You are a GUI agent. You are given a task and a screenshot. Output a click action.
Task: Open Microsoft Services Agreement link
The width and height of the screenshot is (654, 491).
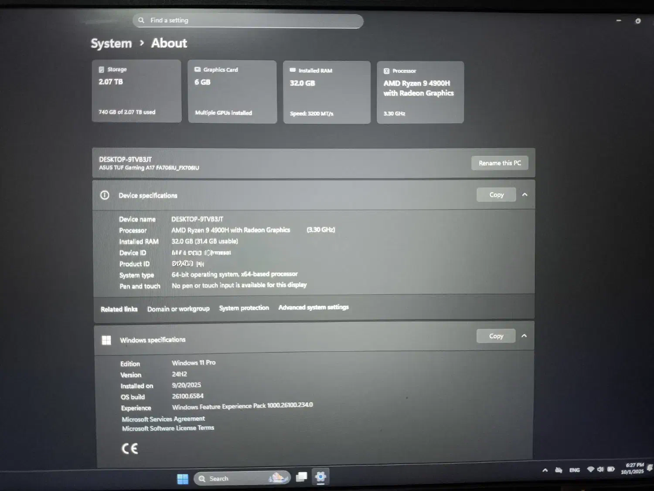(x=163, y=419)
